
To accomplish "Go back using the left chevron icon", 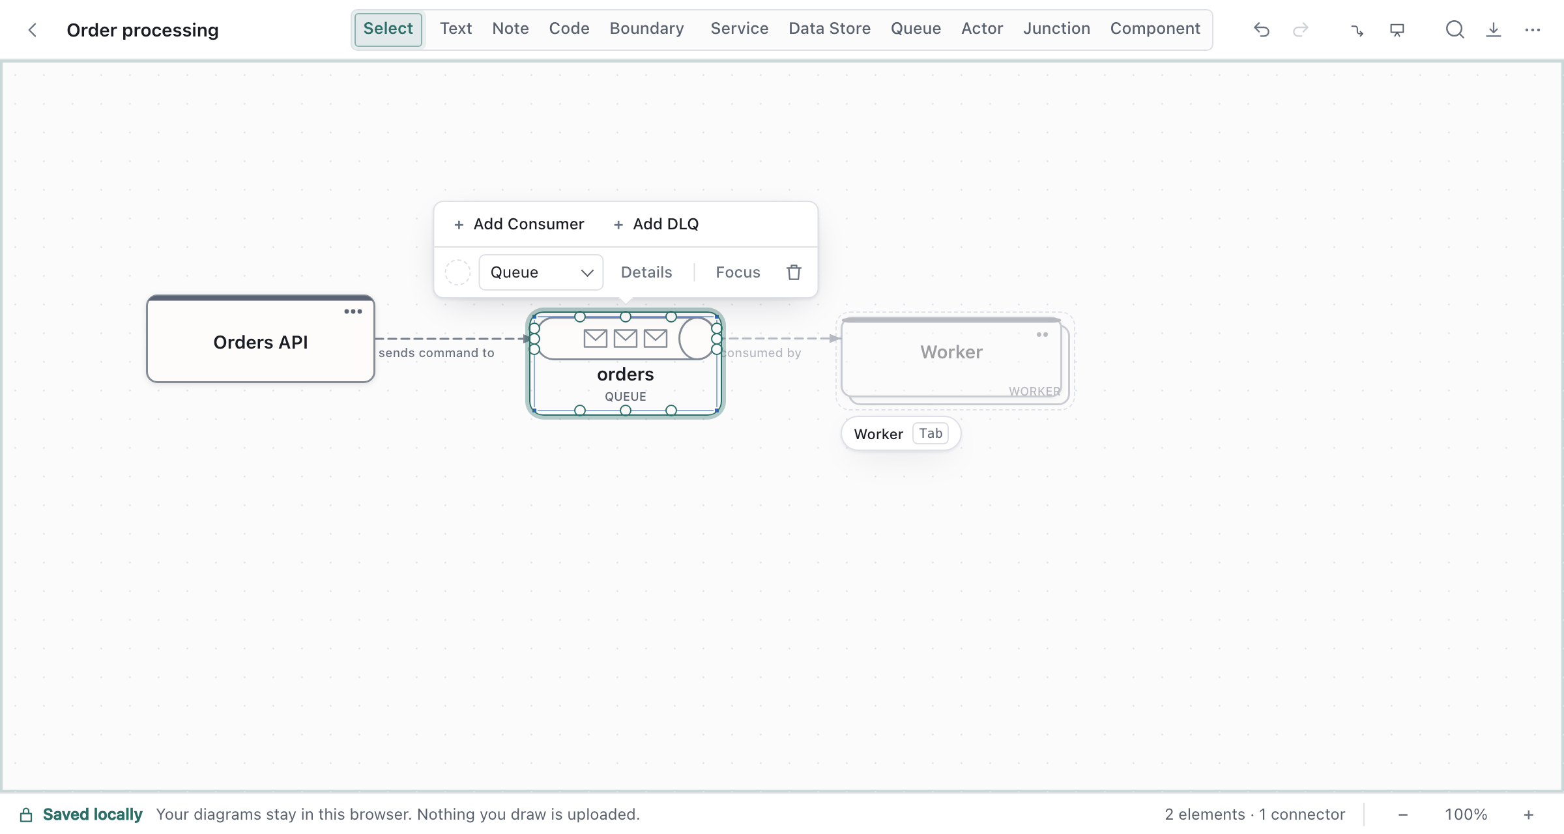I will [33, 30].
